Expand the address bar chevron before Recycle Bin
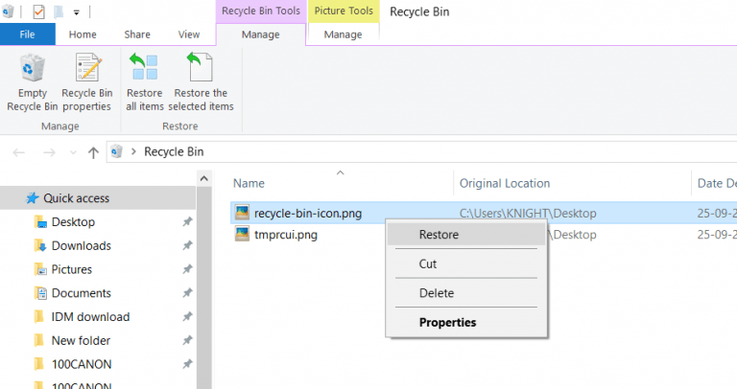This screenshot has height=389, width=737. pos(133,151)
